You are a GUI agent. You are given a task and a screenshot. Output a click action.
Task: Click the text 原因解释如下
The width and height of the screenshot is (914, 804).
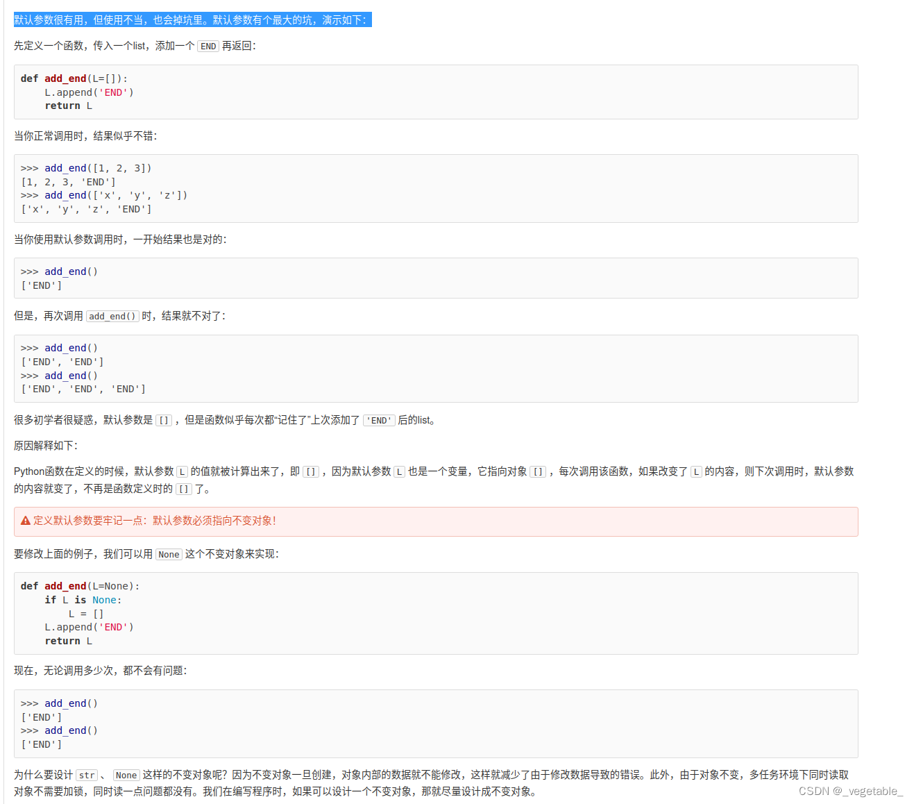[x=46, y=446]
